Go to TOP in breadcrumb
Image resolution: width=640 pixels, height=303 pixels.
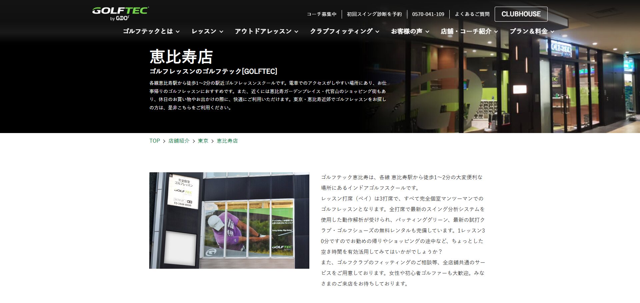[x=155, y=141]
